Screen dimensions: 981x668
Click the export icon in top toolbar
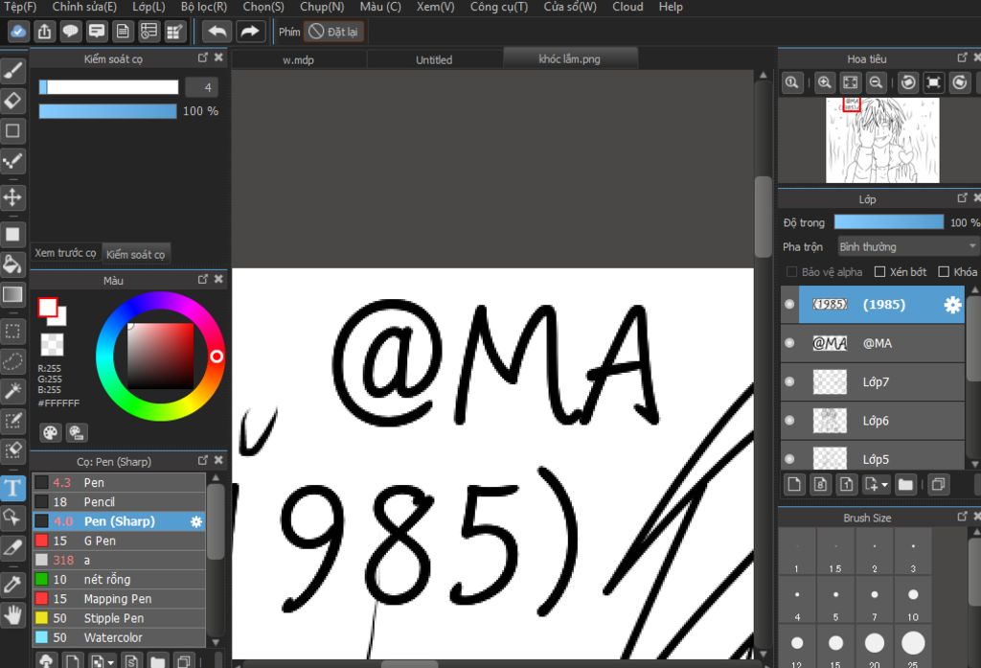(44, 32)
